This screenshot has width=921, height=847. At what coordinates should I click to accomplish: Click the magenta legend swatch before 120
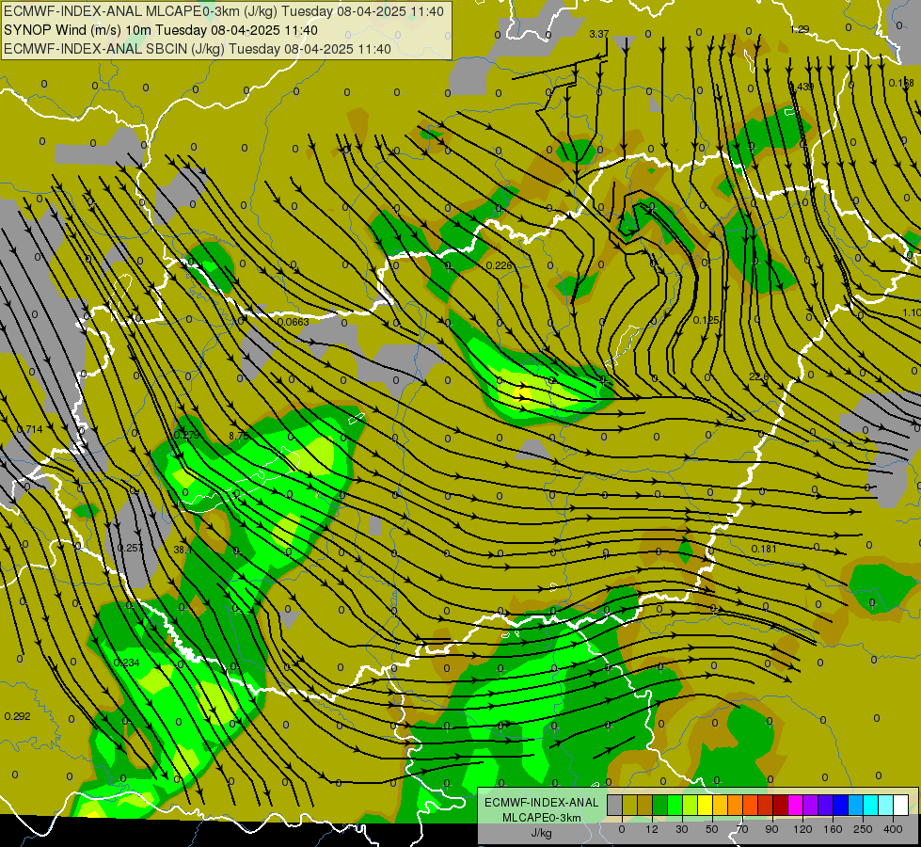[796, 805]
